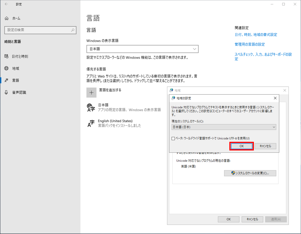Click the 設定の検索 search box

(x=40, y=30)
